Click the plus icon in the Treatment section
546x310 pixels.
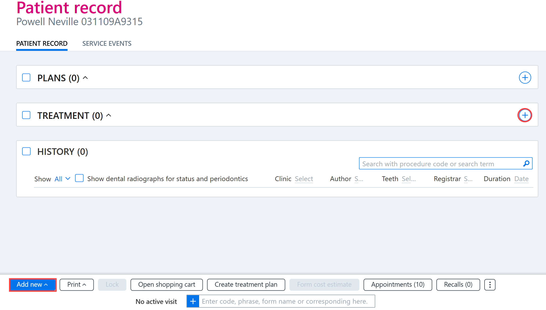[x=525, y=115]
